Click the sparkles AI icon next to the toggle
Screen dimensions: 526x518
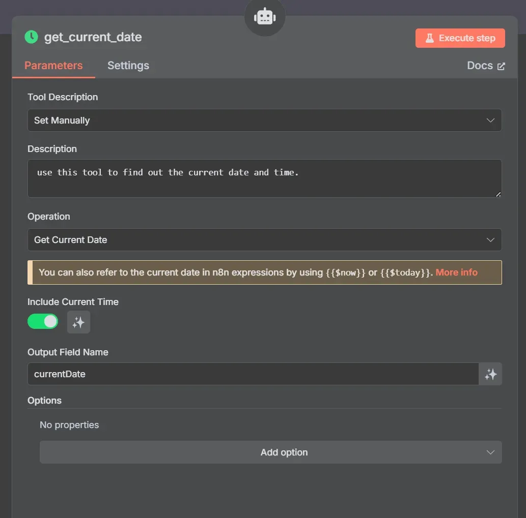point(78,322)
